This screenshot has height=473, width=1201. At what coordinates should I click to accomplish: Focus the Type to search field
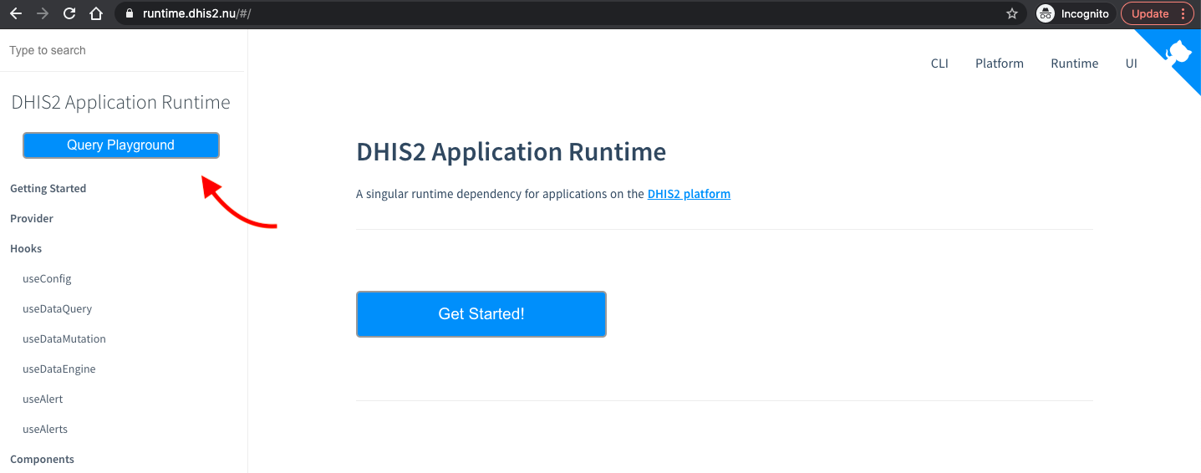click(121, 50)
